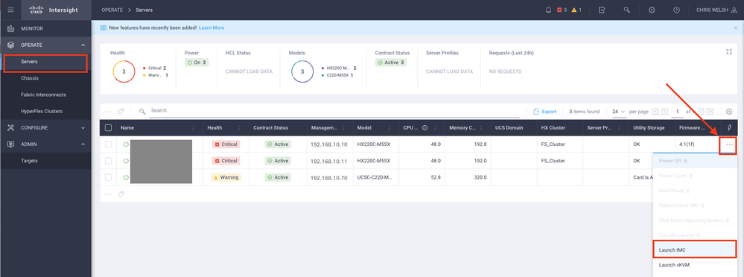This screenshot has width=744, height=277.
Task: Click the Export button
Action: [545, 112]
